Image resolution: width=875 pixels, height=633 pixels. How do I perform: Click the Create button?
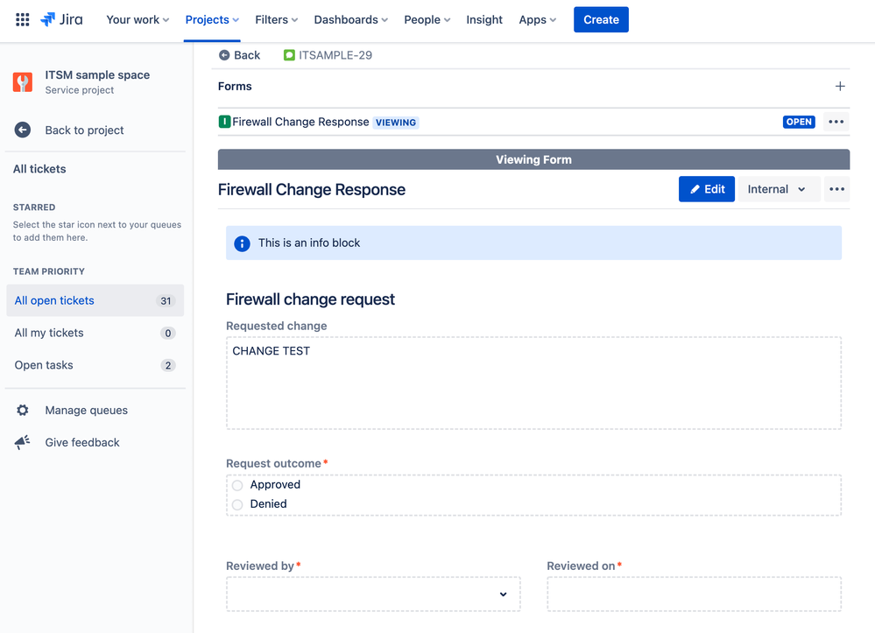[601, 19]
